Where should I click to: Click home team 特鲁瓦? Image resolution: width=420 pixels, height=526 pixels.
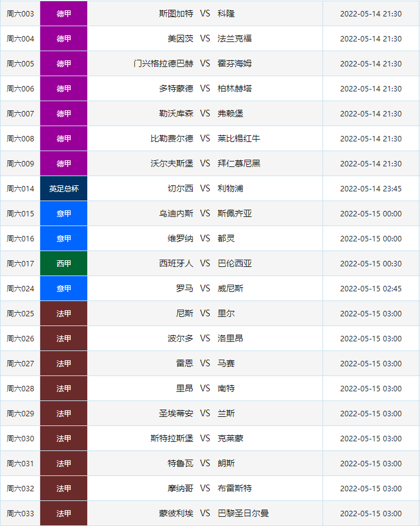pos(180,464)
